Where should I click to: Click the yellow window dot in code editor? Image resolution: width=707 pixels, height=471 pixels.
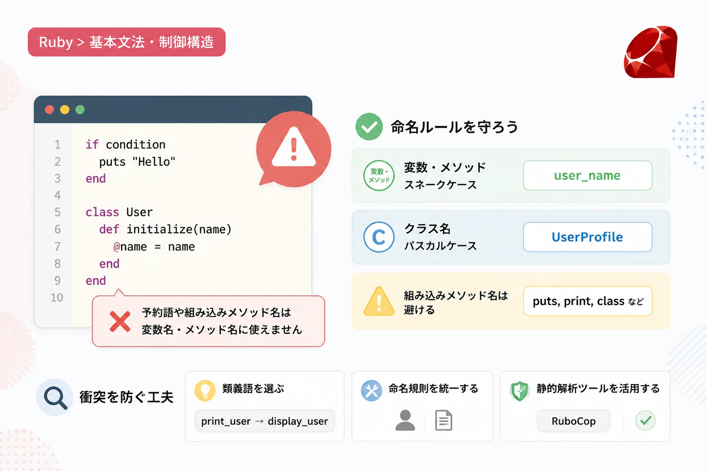click(65, 109)
